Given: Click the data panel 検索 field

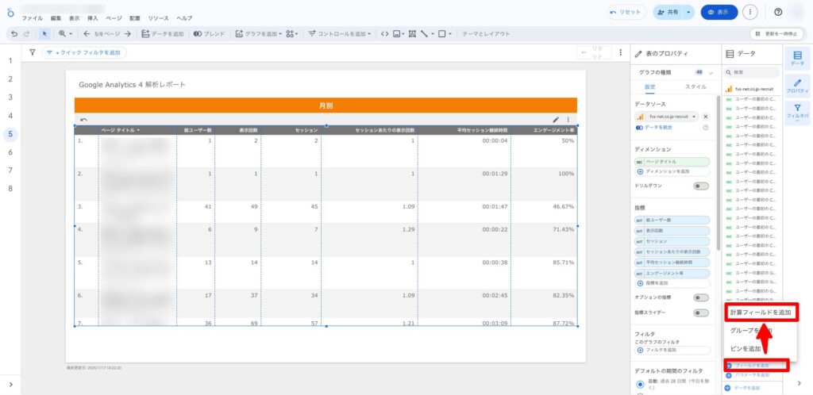Looking at the screenshot, I should point(754,72).
